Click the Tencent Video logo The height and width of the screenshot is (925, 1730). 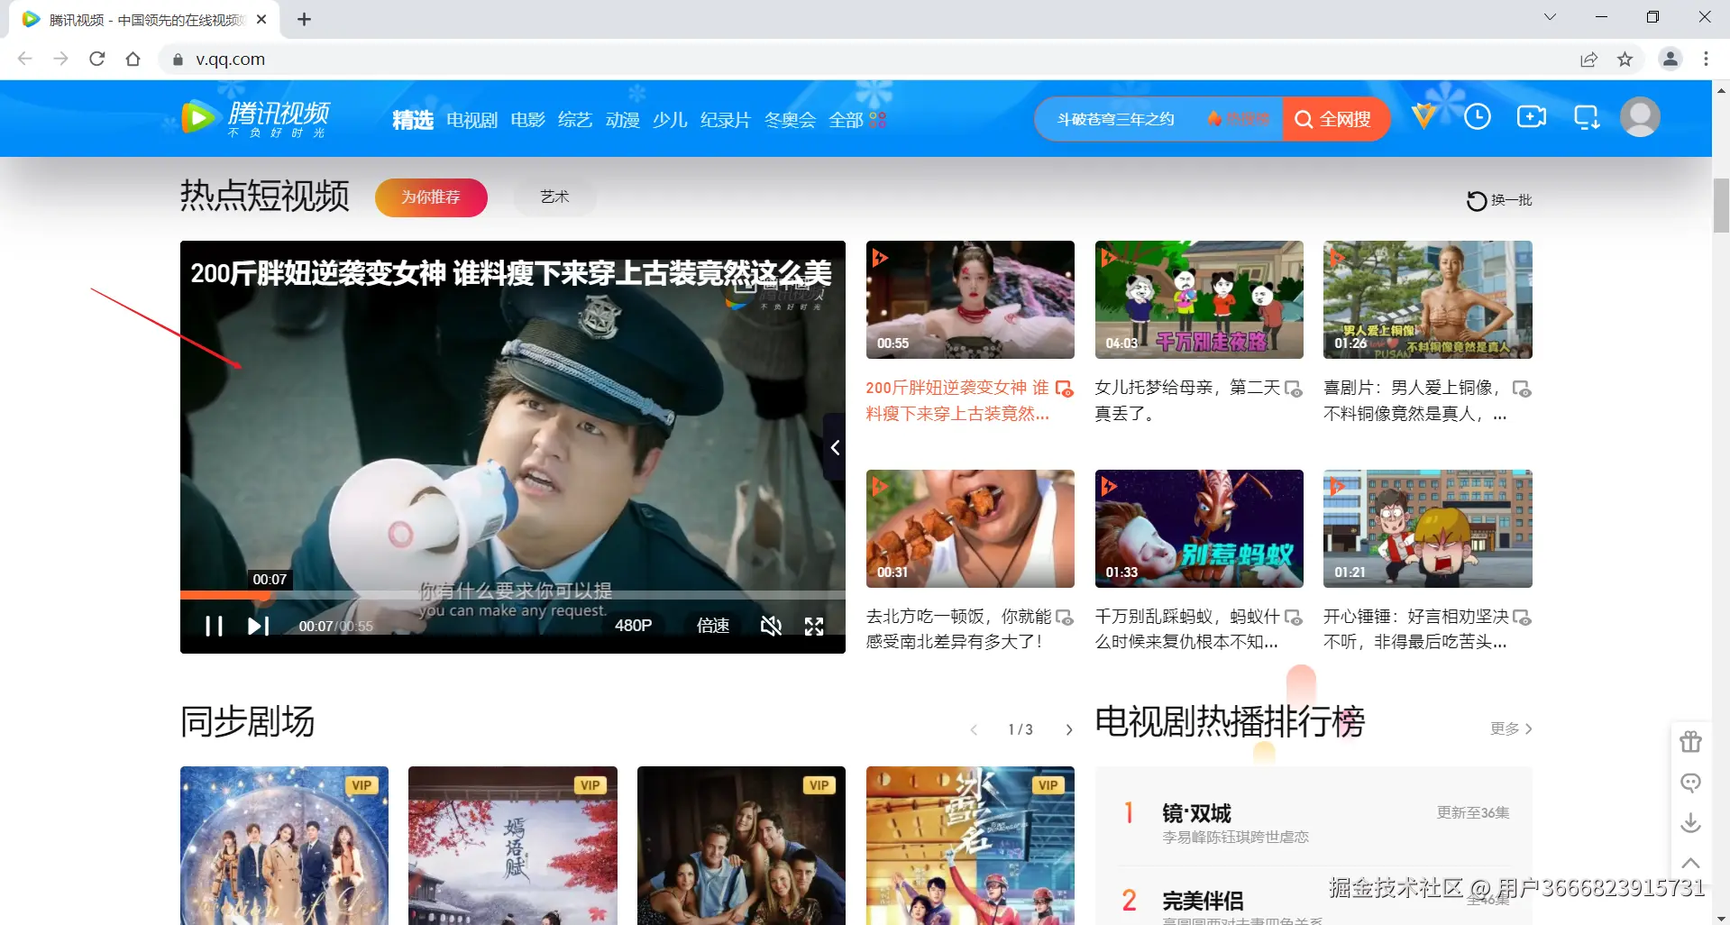tap(256, 118)
